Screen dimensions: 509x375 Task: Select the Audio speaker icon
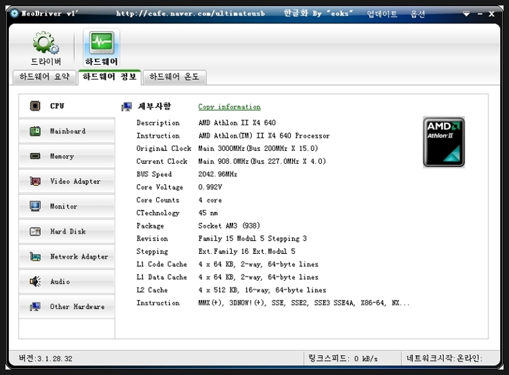[x=35, y=281]
